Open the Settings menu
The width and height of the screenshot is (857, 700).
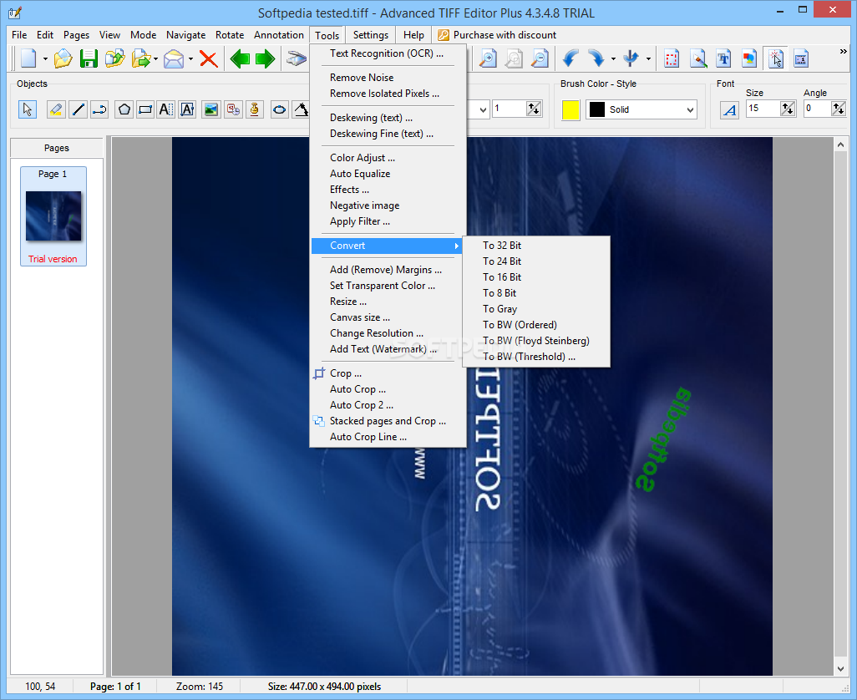tap(371, 35)
